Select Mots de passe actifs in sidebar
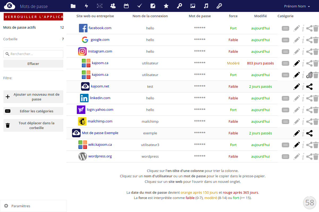This screenshot has height=212, width=319. (19, 28)
